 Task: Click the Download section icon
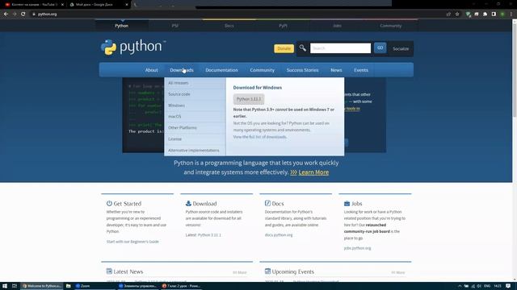[188, 203]
